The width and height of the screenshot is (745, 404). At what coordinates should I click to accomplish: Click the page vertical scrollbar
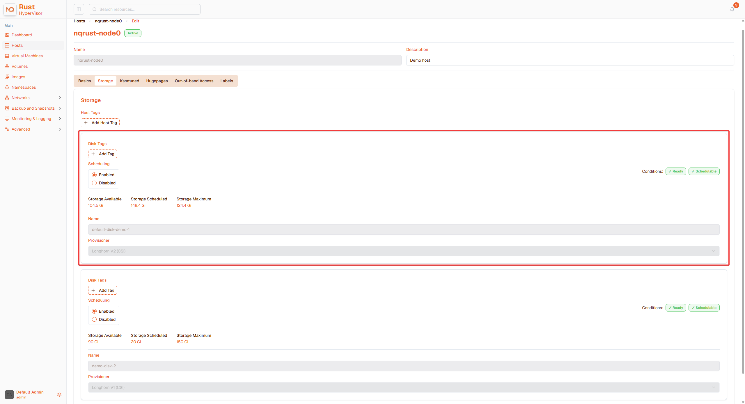click(743, 201)
